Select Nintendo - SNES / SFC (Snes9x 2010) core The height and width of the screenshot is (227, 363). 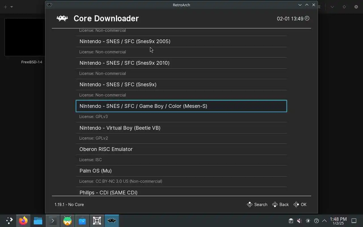181,63
